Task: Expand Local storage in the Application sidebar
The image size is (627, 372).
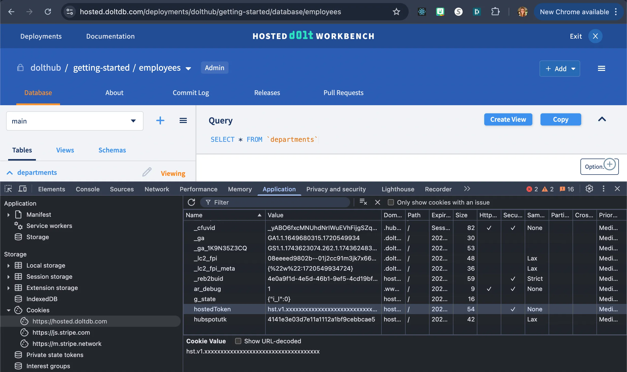Action: 9,265
